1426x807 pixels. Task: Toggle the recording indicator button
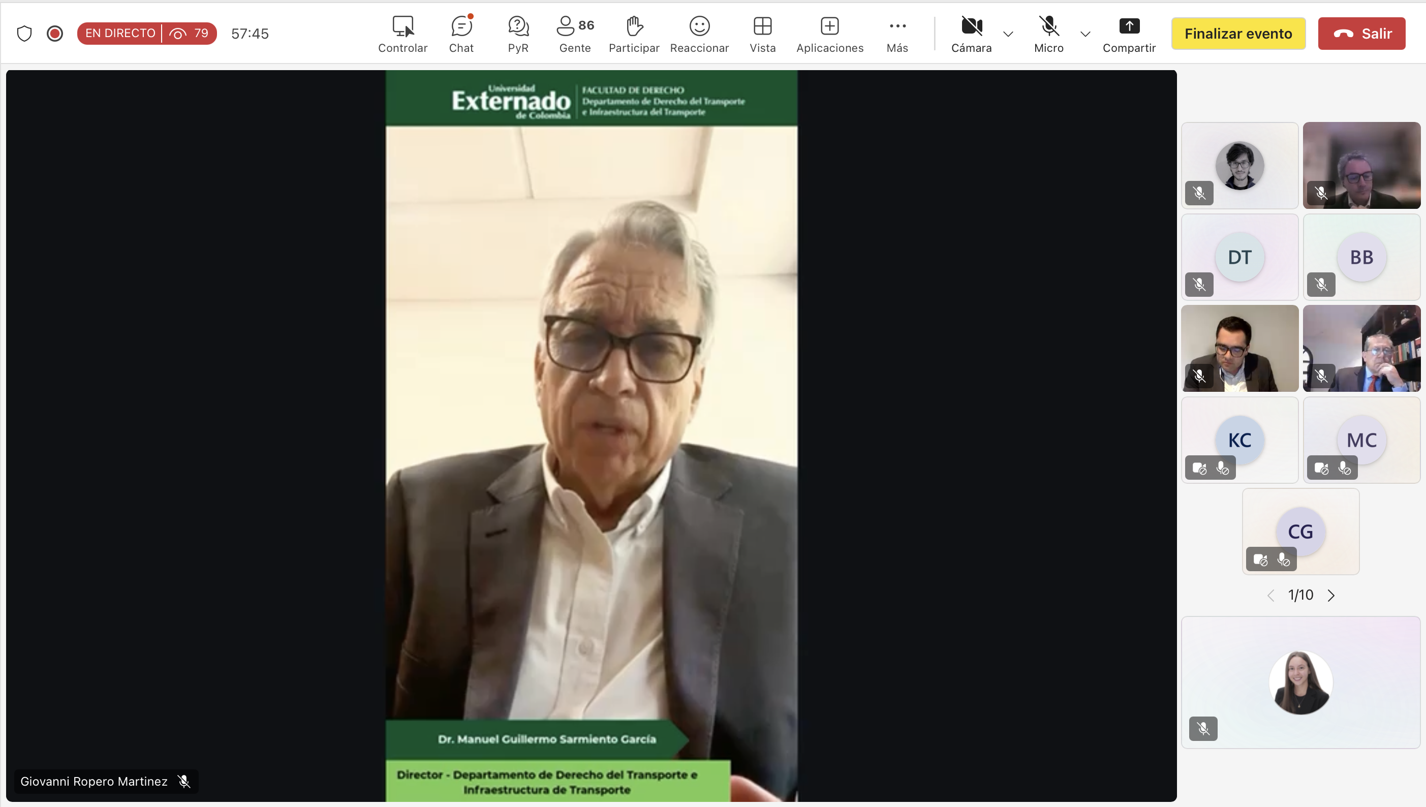pos(54,33)
